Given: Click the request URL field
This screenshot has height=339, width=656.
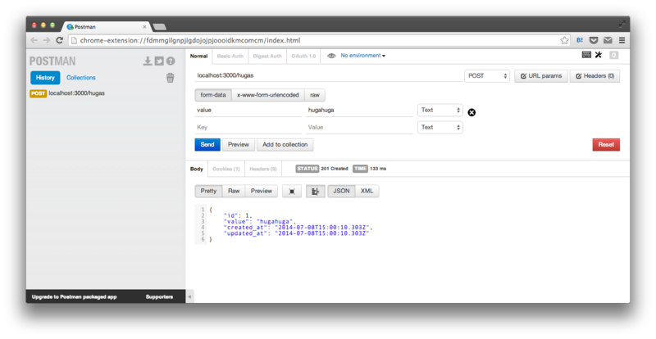Looking at the screenshot, I should [328, 75].
